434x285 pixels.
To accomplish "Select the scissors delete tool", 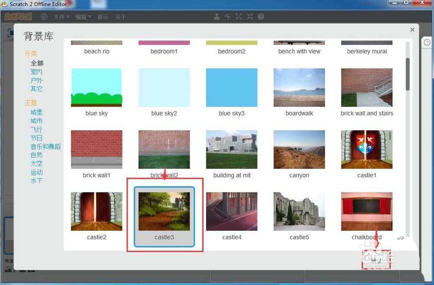I will (x=228, y=17).
